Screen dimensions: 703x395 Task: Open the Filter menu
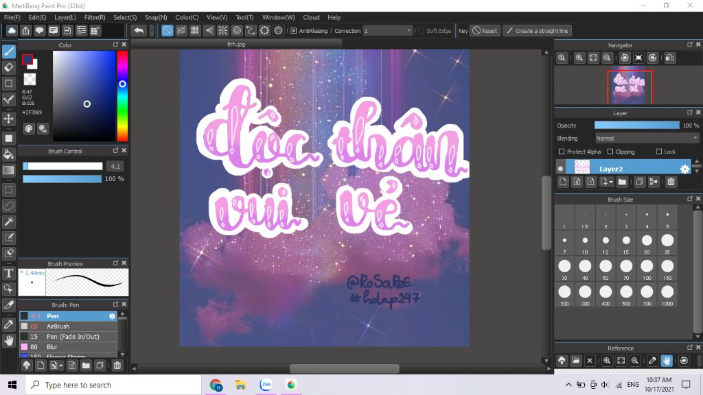click(95, 17)
